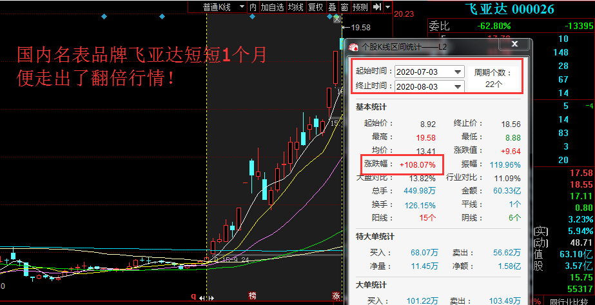
Task: Click the 涨 marker at chart bottom
Action: (x=336, y=295)
